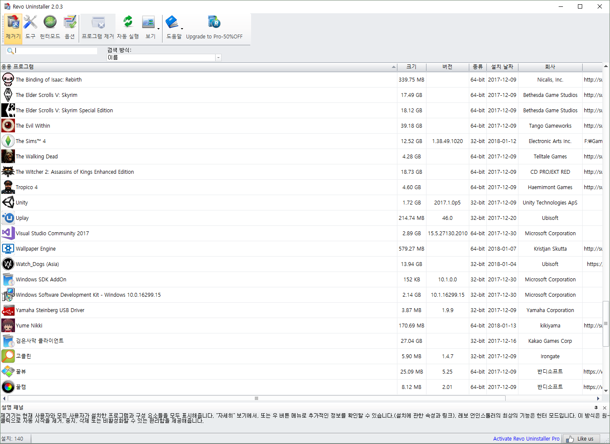This screenshot has height=444, width=610.
Task: Open the 옵션 (Options) toolbar icon
Action: [70, 28]
